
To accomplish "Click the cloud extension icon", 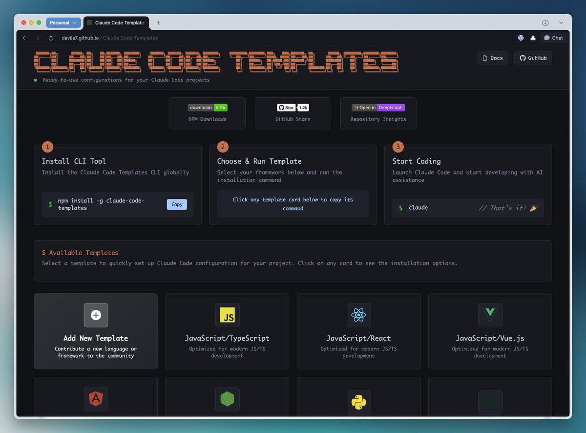I will (533, 38).
